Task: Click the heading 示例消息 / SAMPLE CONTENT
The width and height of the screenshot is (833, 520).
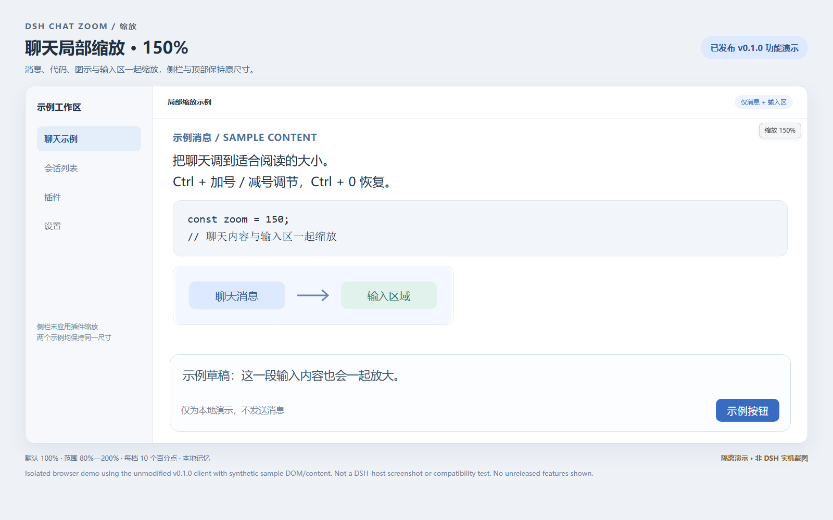Action: tap(245, 137)
